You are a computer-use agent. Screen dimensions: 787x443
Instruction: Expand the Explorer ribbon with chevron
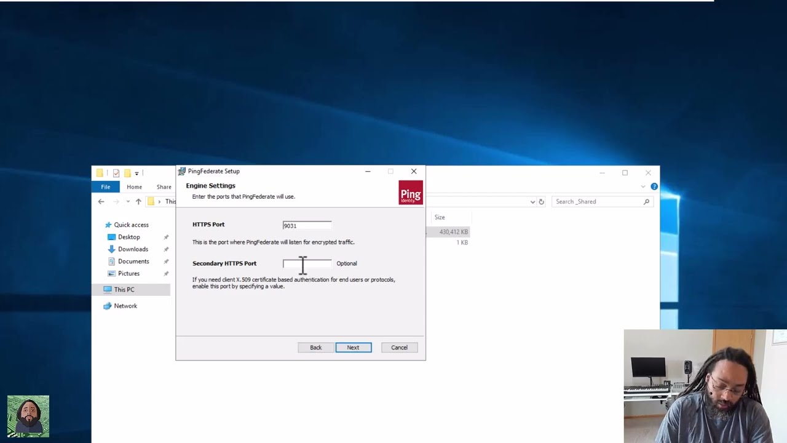click(x=643, y=186)
